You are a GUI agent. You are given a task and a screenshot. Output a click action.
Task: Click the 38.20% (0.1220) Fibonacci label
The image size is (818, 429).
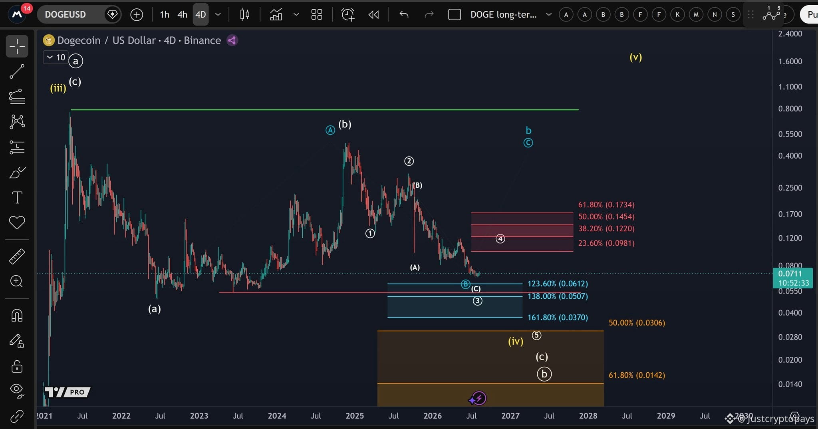tap(606, 228)
